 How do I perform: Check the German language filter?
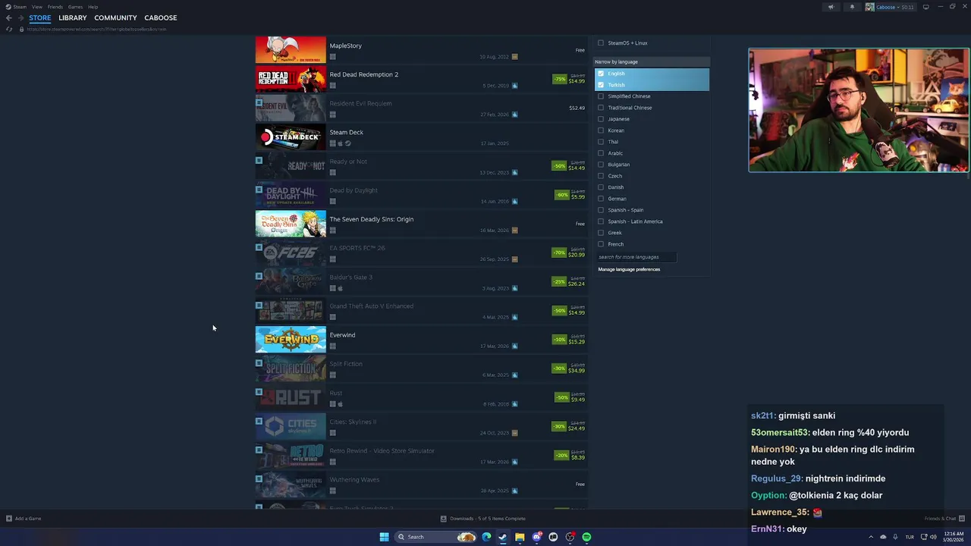pos(601,199)
